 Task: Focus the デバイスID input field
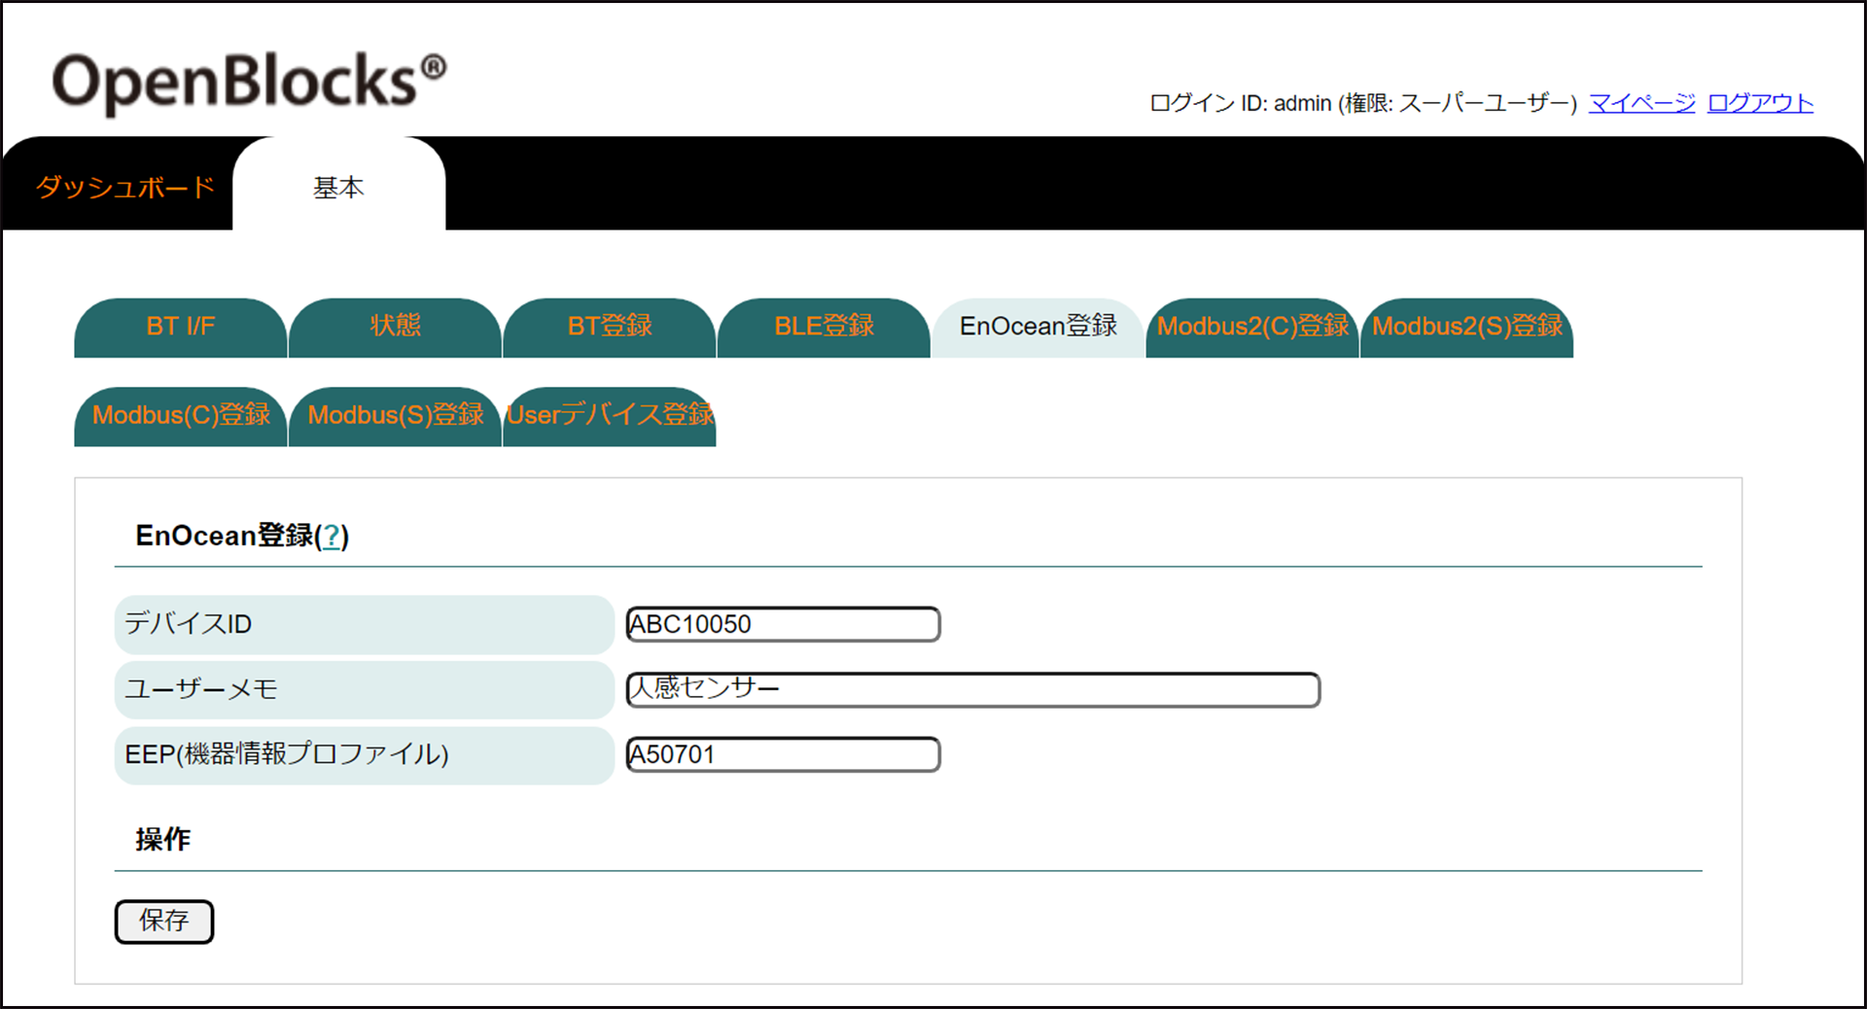tap(783, 624)
